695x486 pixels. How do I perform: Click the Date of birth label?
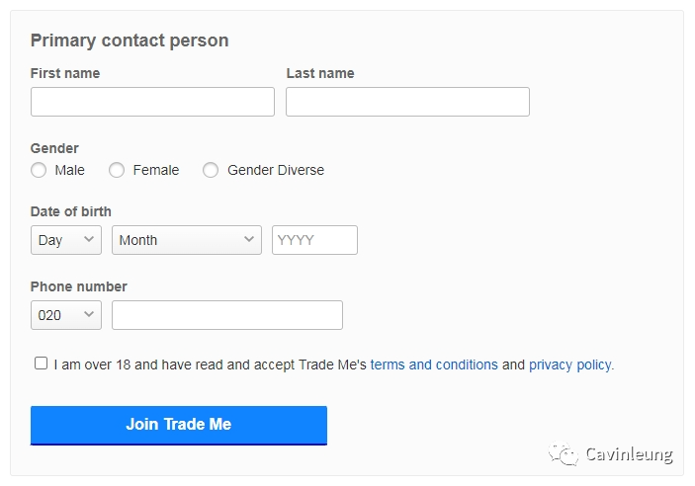pyautogui.click(x=71, y=211)
